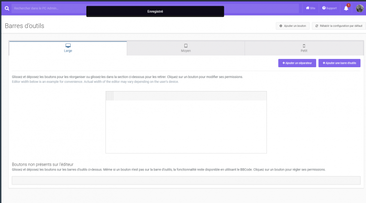Open the Site home link
The width and height of the screenshot is (366, 203).
[x=310, y=8]
